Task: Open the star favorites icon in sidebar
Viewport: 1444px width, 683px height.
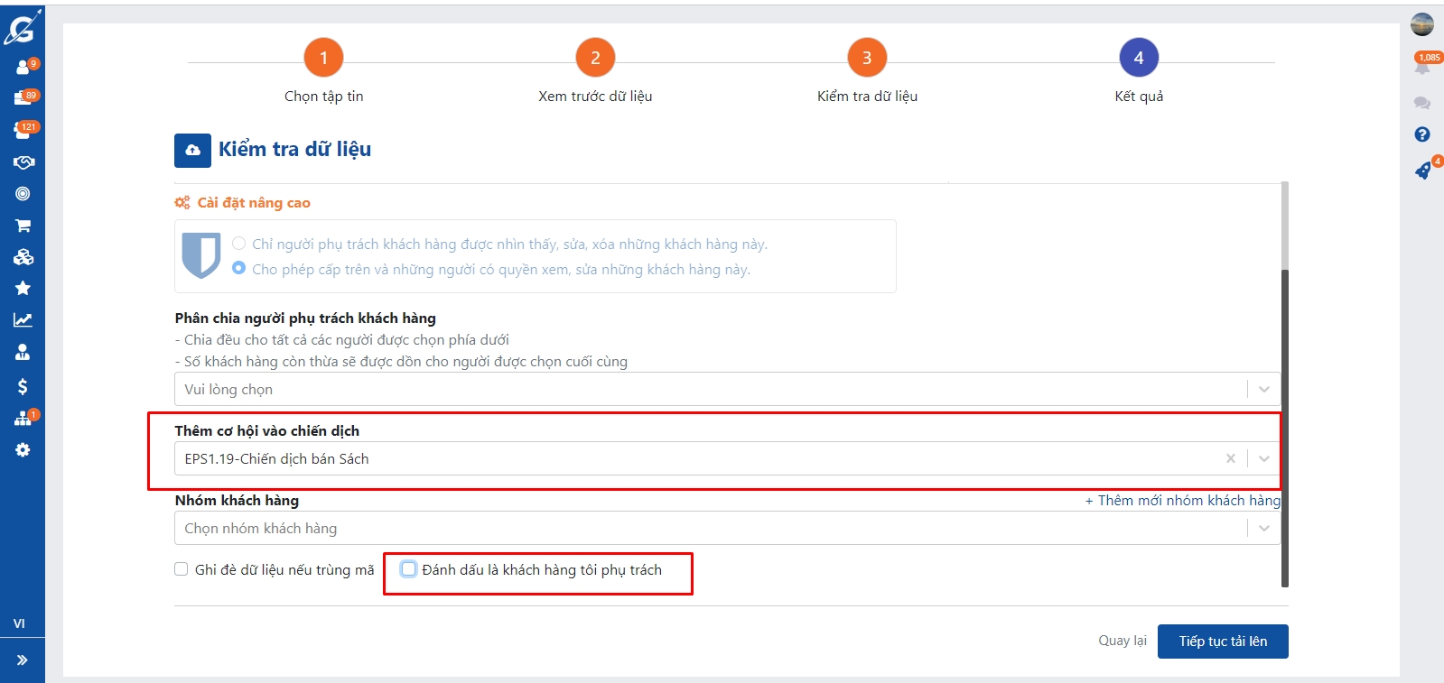Action: pyautogui.click(x=23, y=288)
